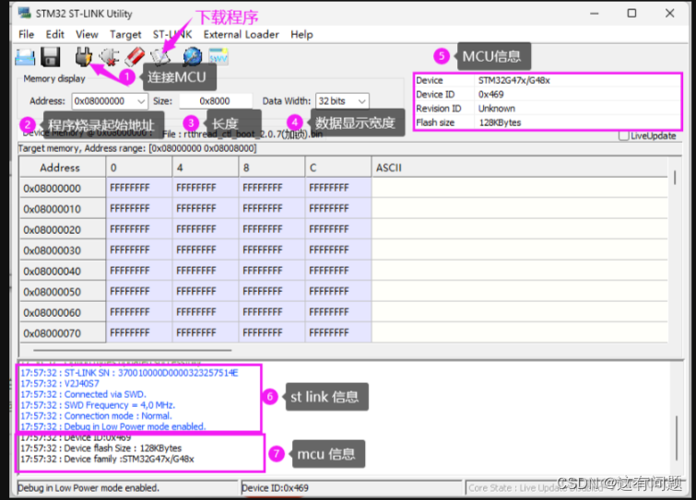Click the Save file floppy icon
Viewport: 696px width, 500px height.
[x=51, y=57]
